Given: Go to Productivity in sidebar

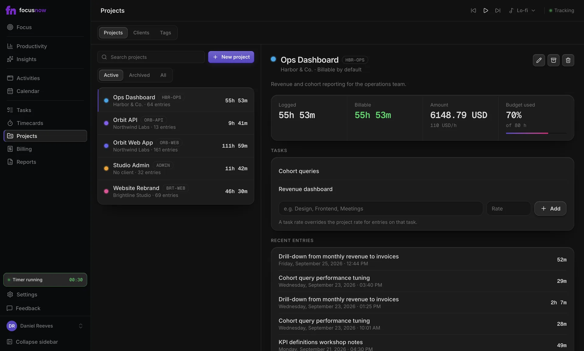Looking at the screenshot, I should click(45, 46).
